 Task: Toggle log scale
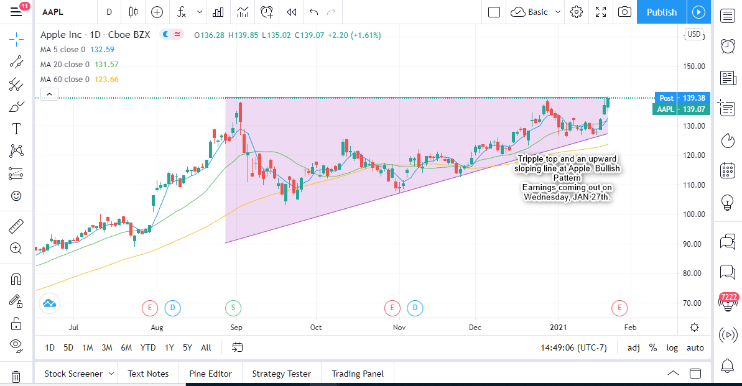672,347
